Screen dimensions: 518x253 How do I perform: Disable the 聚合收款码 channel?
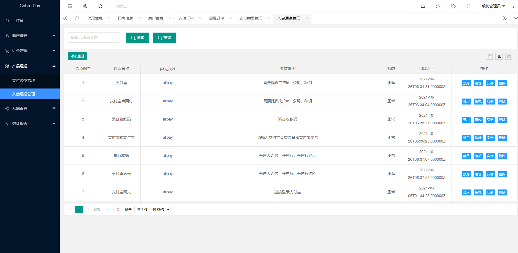click(x=466, y=119)
